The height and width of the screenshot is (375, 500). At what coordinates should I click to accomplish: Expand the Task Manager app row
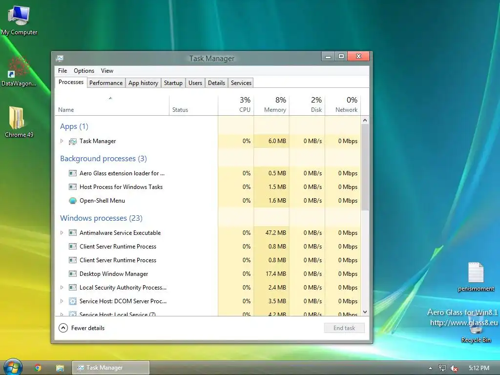[x=62, y=141]
